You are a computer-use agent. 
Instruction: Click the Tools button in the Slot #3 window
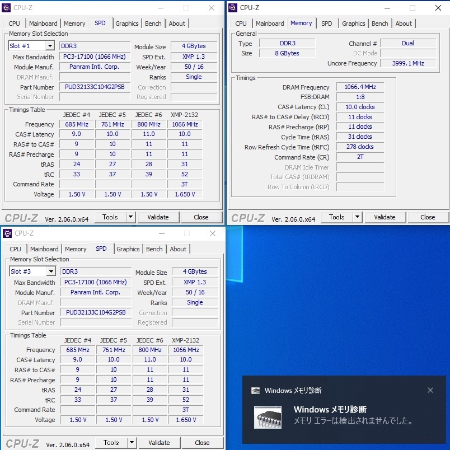click(x=111, y=442)
